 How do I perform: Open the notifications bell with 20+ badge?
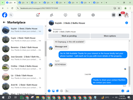(120, 15)
